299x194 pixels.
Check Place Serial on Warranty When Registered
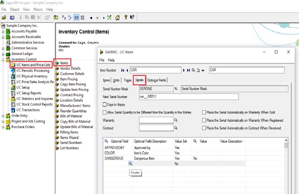pos(204,120)
